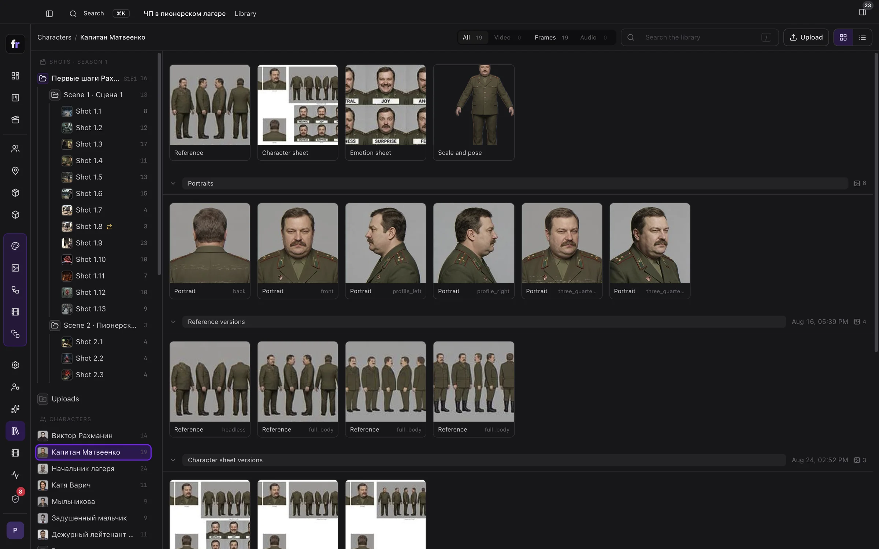Image resolution: width=879 pixels, height=549 pixels.
Task: Open the Search button in top bar
Action: coord(99,14)
